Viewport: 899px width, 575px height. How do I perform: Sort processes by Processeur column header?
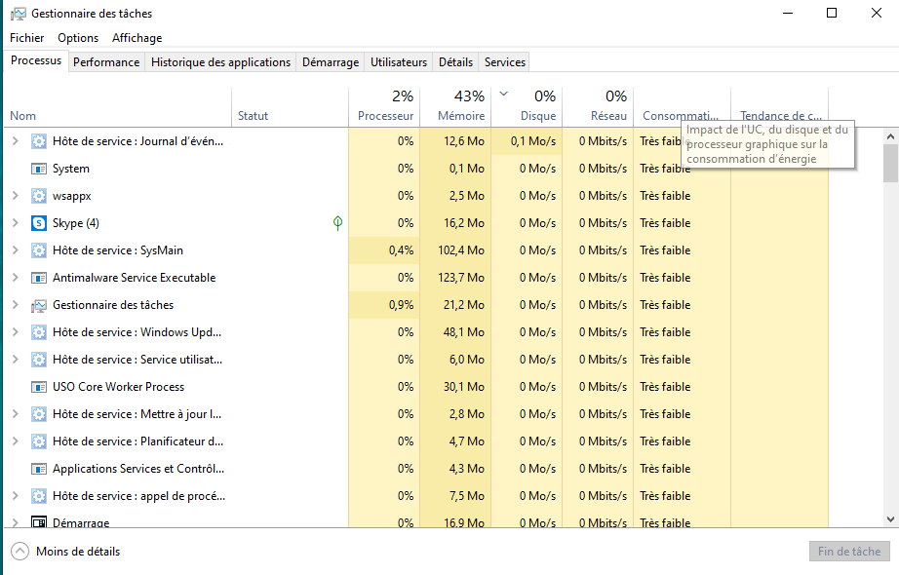pyautogui.click(x=385, y=106)
